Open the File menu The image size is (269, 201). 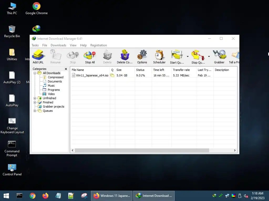(x=45, y=45)
